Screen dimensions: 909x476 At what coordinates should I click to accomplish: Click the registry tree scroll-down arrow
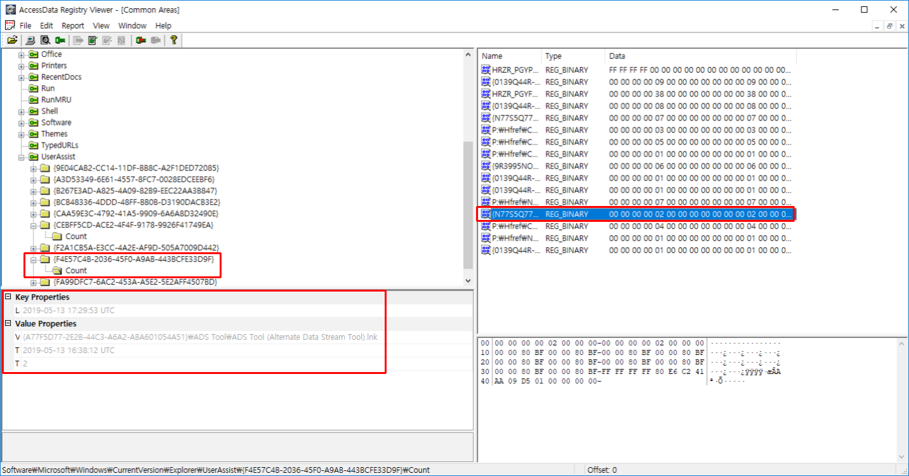click(x=468, y=281)
